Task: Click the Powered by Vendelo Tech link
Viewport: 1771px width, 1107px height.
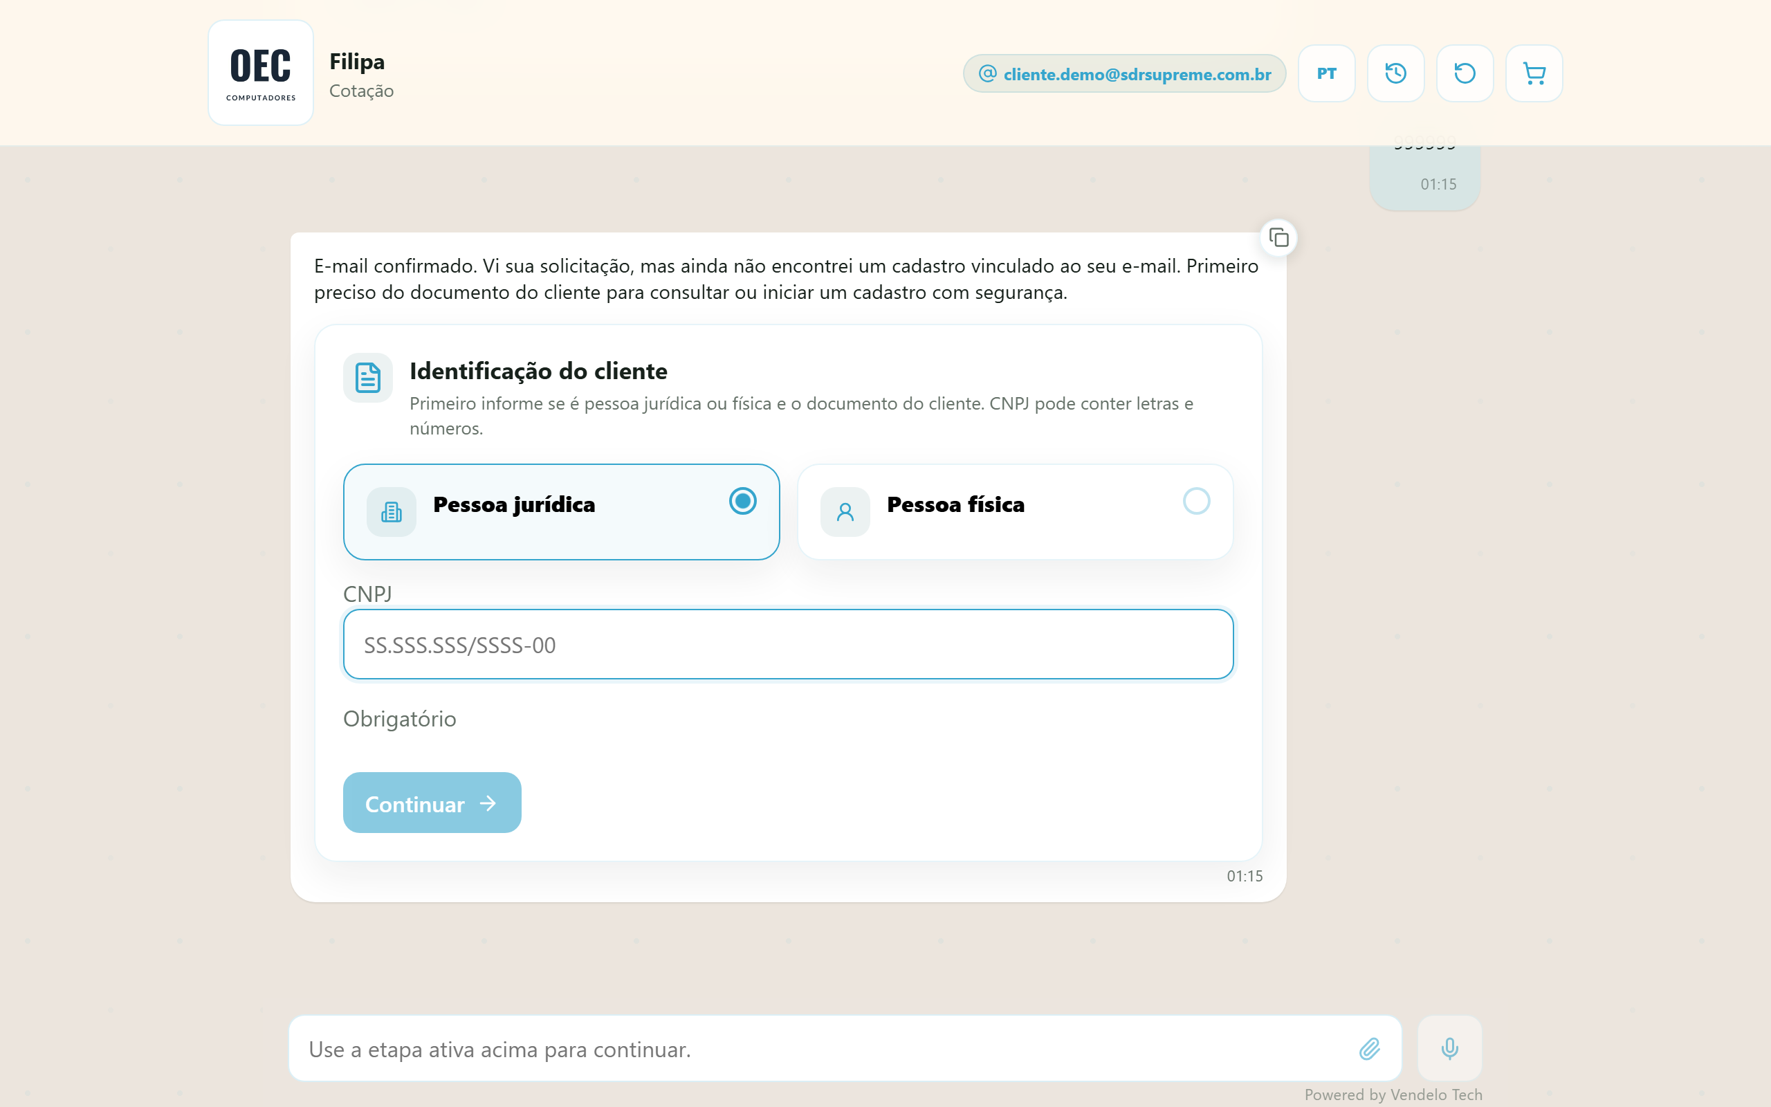Action: point(1393,1095)
